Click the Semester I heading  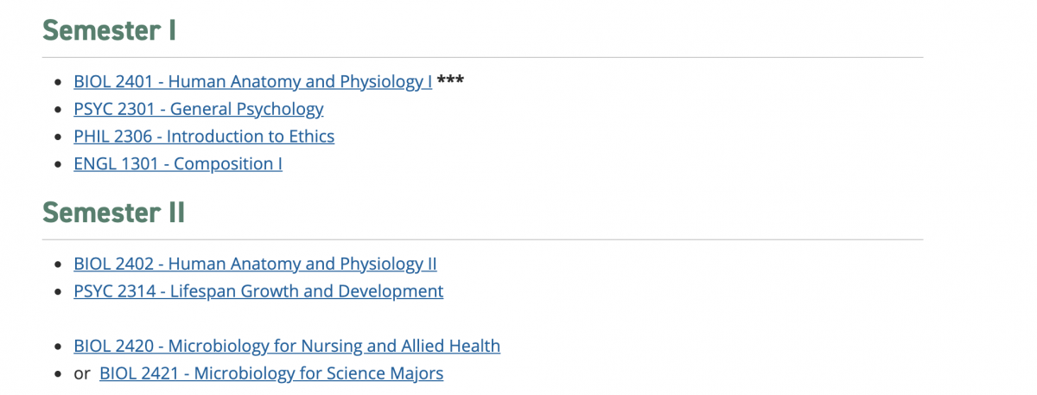[110, 30]
